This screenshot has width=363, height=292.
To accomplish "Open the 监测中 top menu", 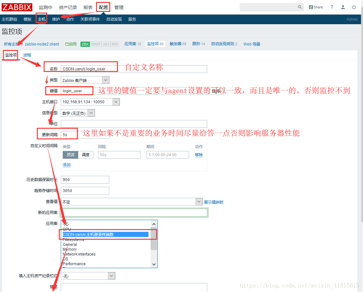I will [x=45, y=7].
